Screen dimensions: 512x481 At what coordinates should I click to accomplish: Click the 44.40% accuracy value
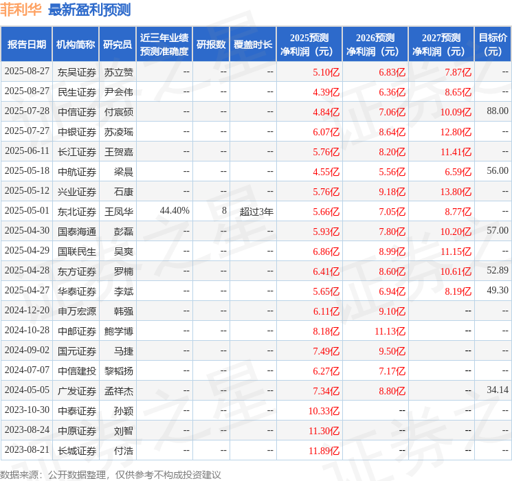point(175,211)
